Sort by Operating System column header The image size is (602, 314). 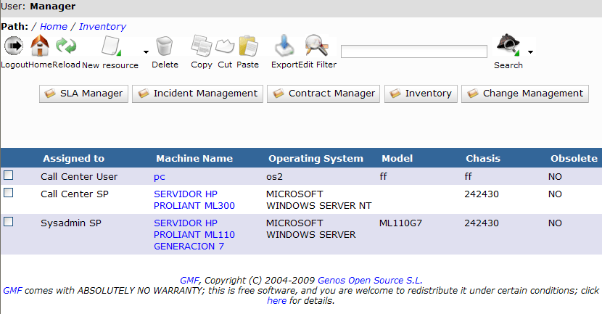click(x=316, y=159)
